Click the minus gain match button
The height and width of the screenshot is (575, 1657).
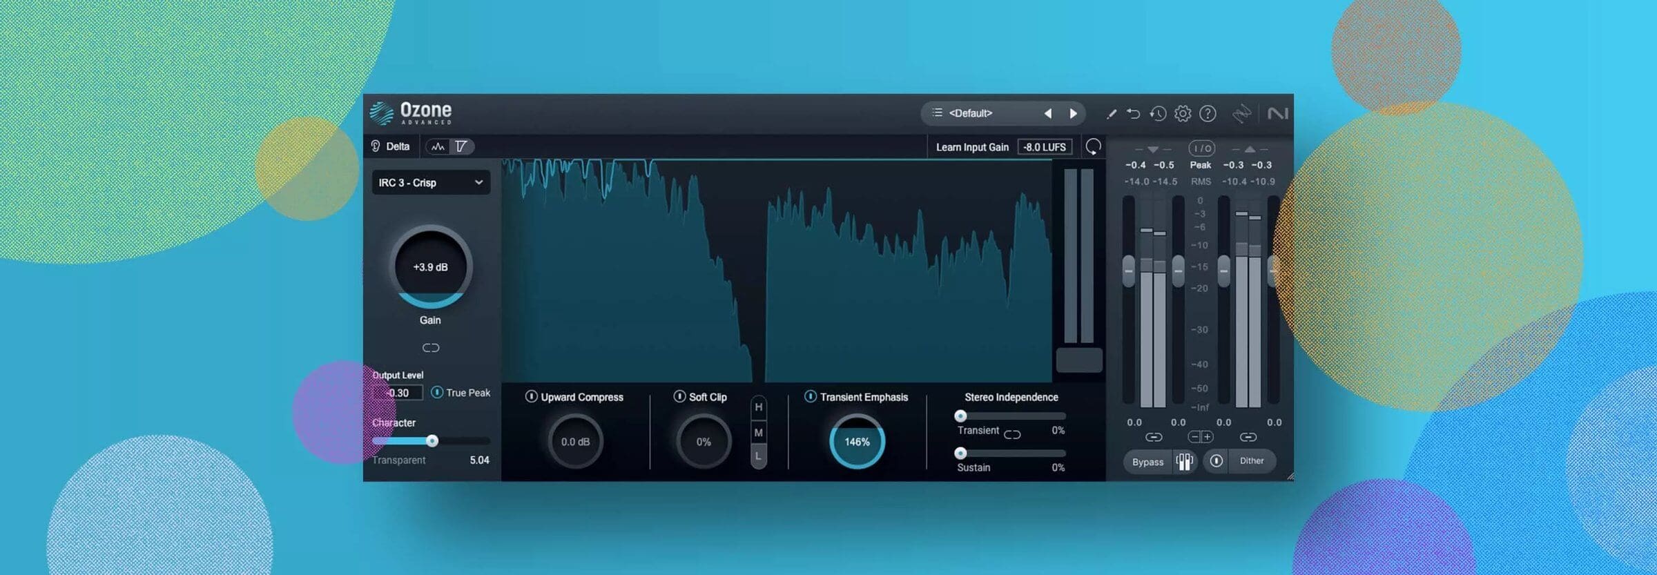point(1194,437)
